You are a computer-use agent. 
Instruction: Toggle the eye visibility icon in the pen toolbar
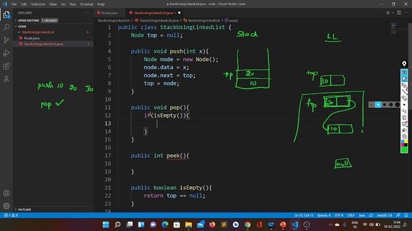(404, 73)
